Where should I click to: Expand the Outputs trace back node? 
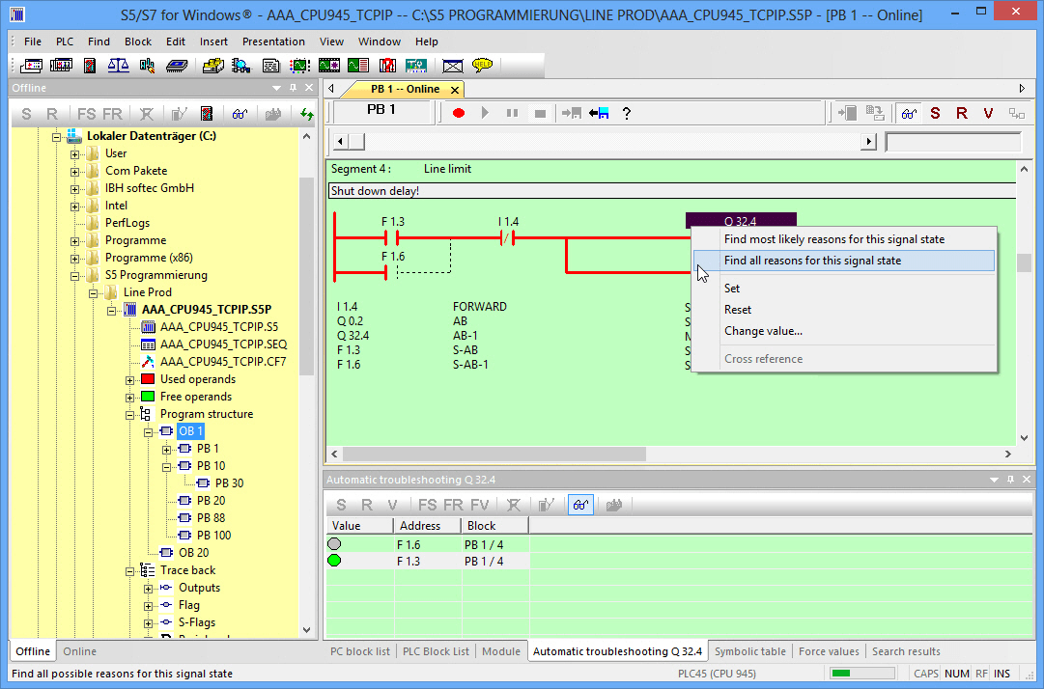tap(148, 589)
